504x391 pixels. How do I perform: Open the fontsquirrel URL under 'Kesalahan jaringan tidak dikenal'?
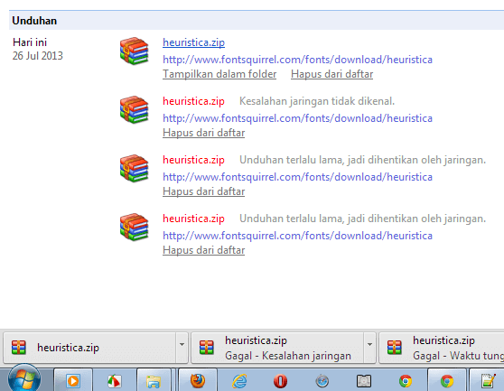coord(297,118)
